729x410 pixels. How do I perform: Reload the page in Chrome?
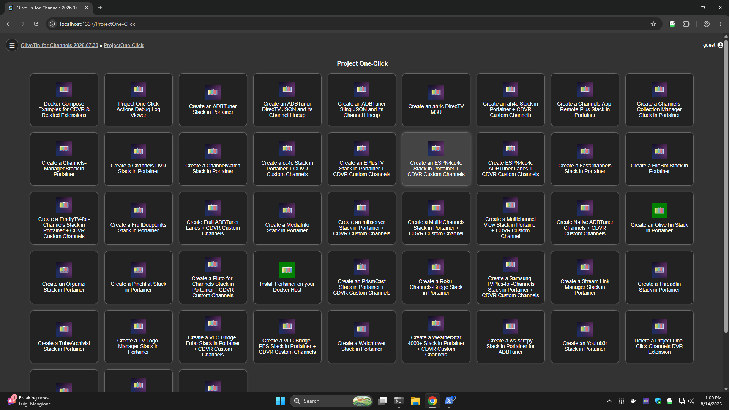[36, 24]
